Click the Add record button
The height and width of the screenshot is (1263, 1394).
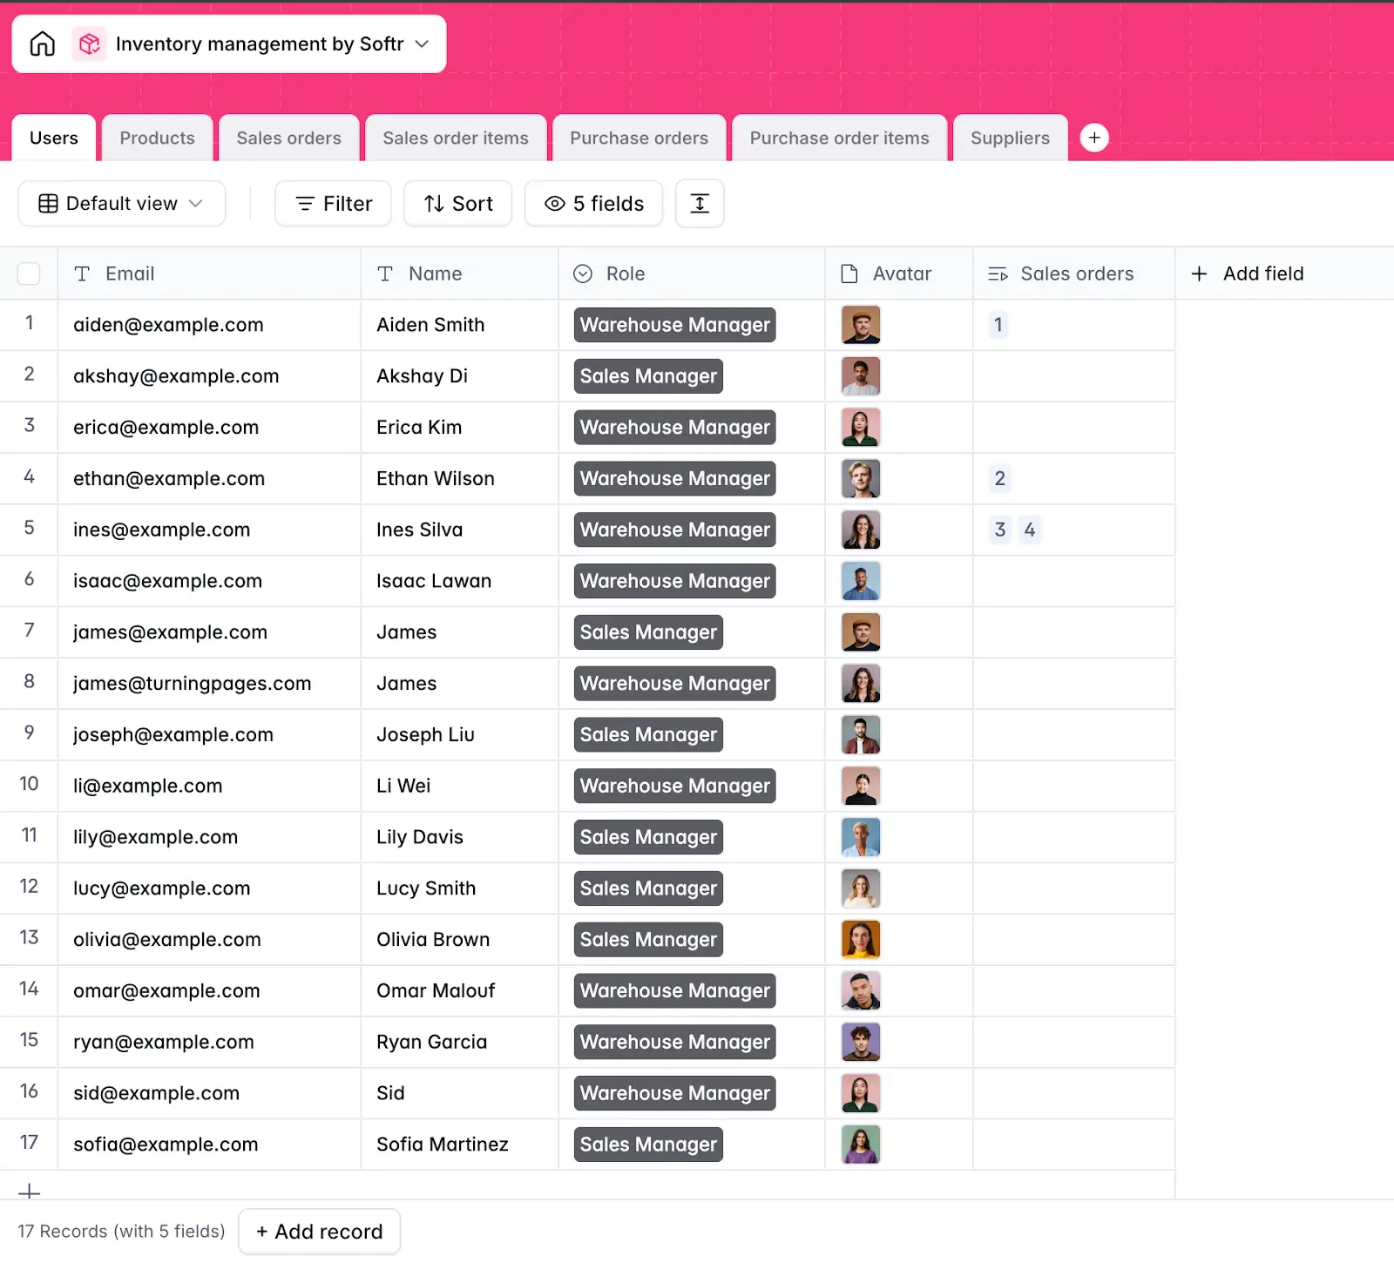coord(319,1231)
